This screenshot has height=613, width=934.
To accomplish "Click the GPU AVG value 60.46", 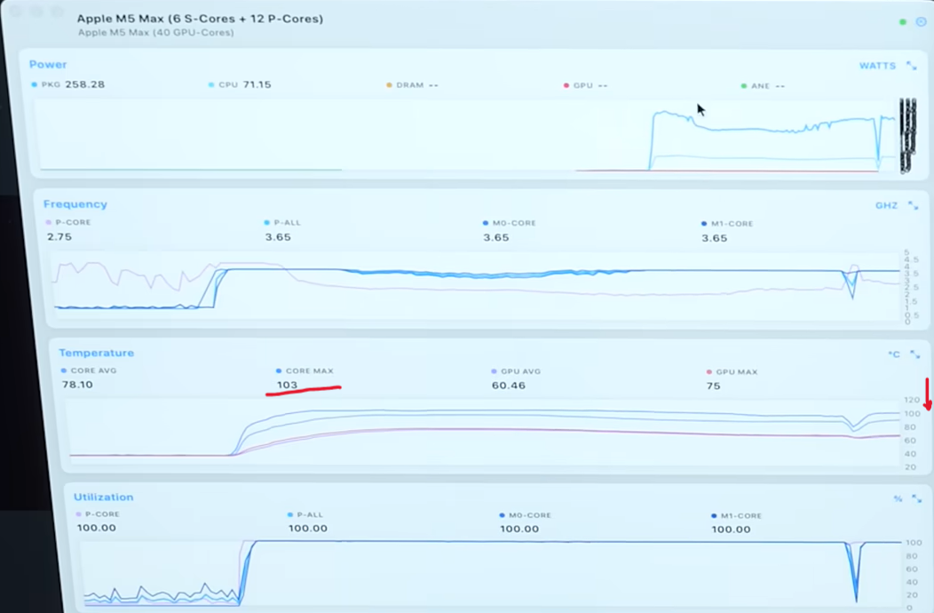I will point(509,386).
